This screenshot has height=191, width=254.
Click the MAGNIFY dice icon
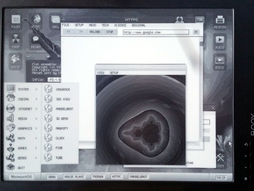pyautogui.click(x=48, y=128)
